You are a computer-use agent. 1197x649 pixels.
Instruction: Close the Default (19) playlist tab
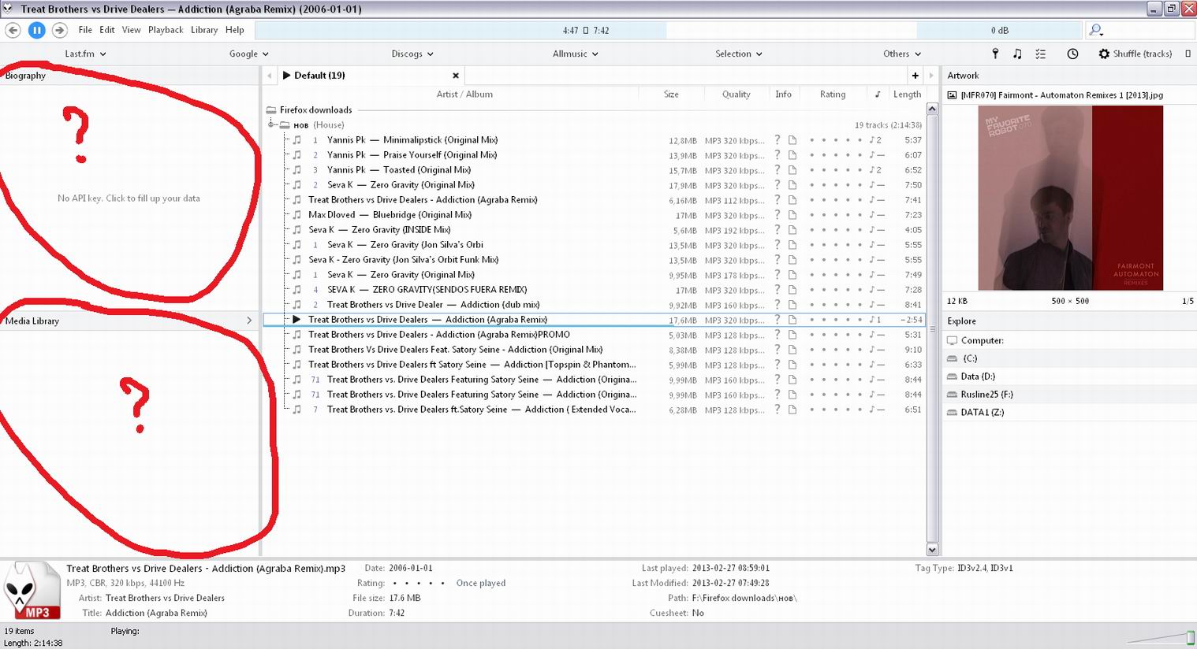456,76
